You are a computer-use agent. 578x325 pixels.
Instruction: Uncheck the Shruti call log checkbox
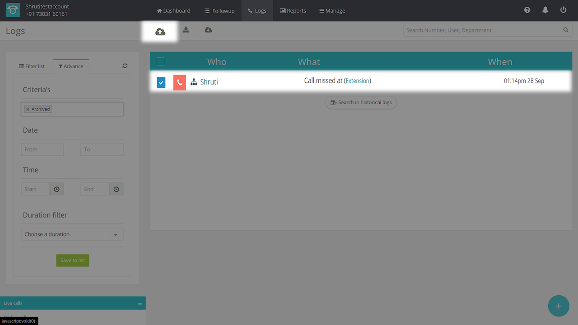[x=161, y=83]
